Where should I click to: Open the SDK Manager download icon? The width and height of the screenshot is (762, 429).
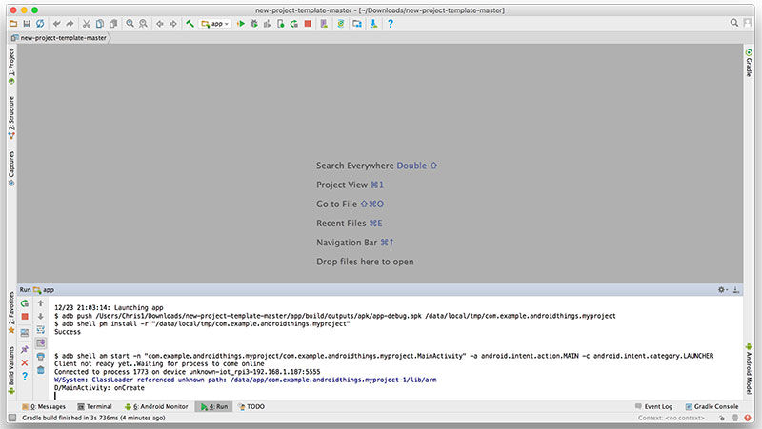[x=373, y=23]
